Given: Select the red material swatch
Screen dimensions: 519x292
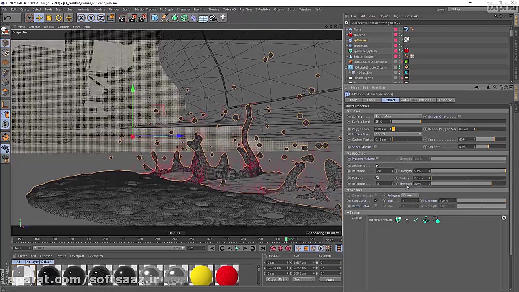Looking at the screenshot, I should click(x=227, y=275).
